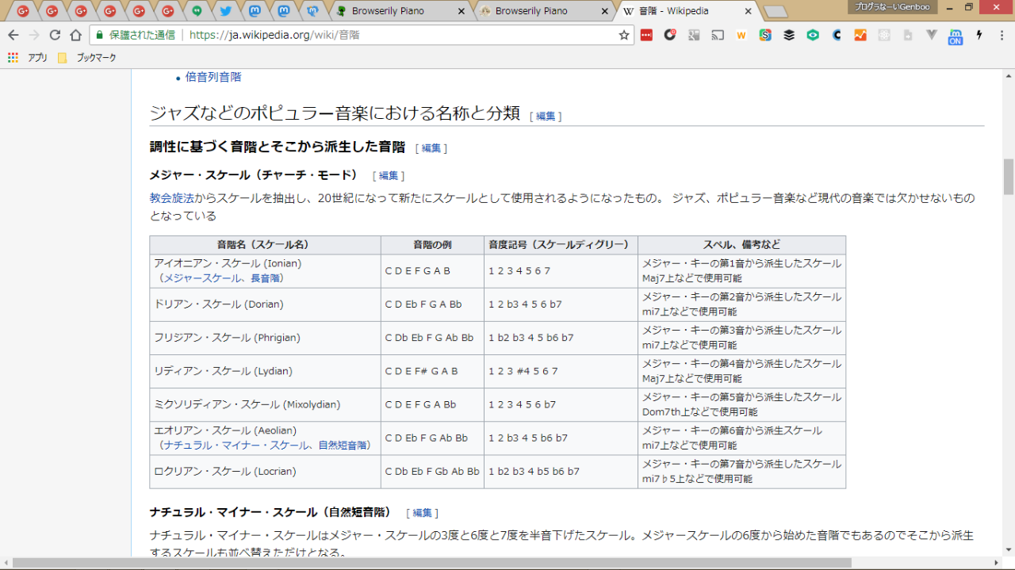Reload the page with the refresh icon
Screen dimensions: 1015x570
tap(55, 35)
